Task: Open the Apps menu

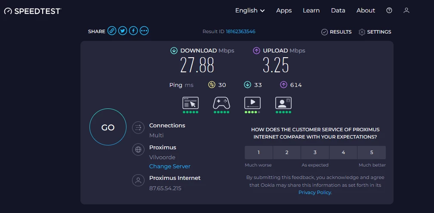Action: point(284,10)
